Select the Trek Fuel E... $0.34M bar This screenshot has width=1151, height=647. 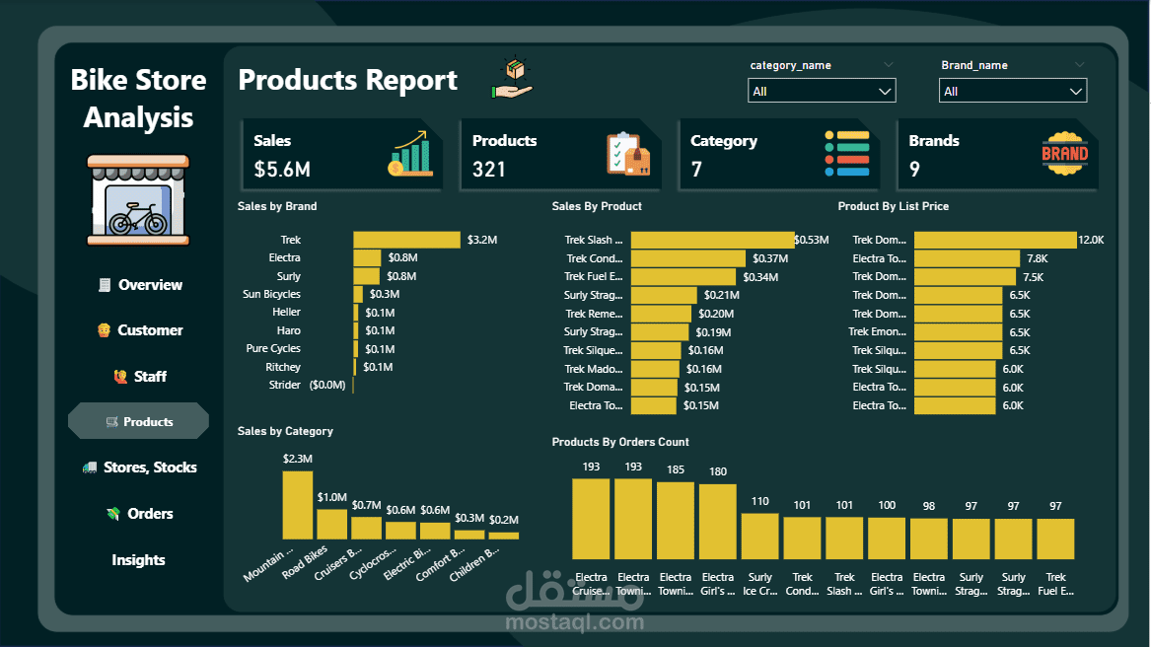683,277
